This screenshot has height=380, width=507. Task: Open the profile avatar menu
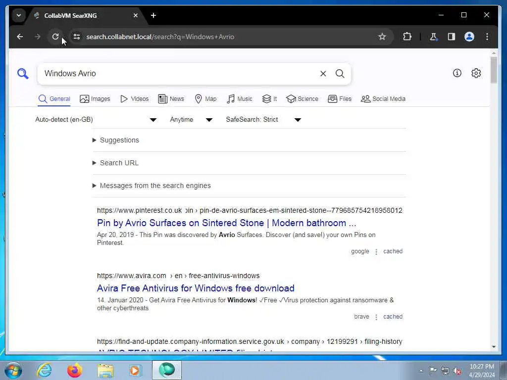469,37
